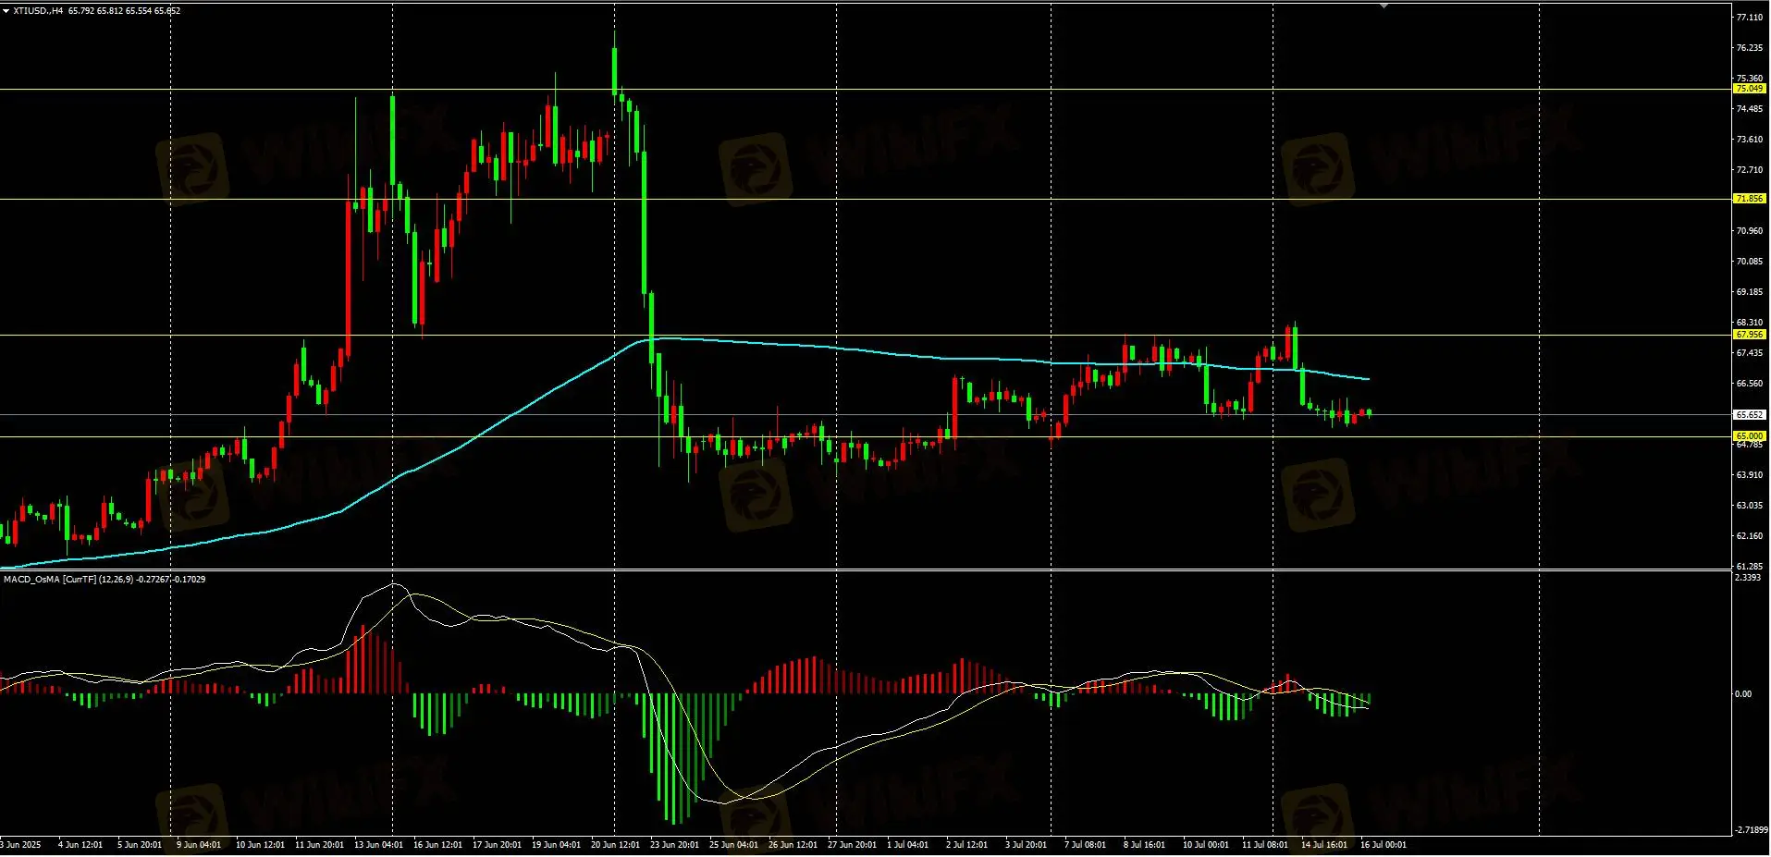Click the XTIUSD.,H4 symbol title text
The image size is (1771, 857).
point(38,11)
